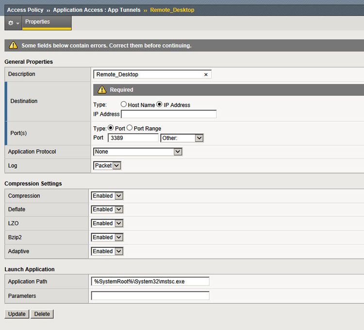This screenshot has width=364, height=330.
Task: Go to Access Policy breadcrumb
Action: click(25, 10)
